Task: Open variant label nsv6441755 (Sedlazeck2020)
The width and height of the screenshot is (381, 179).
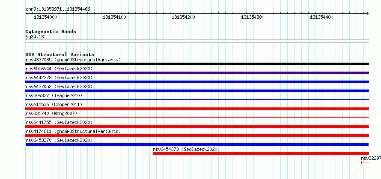Action: tap(59, 122)
